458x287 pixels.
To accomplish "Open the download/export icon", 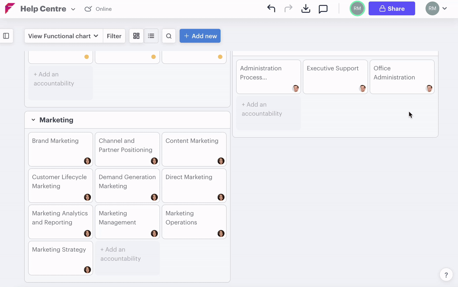I will (x=306, y=9).
